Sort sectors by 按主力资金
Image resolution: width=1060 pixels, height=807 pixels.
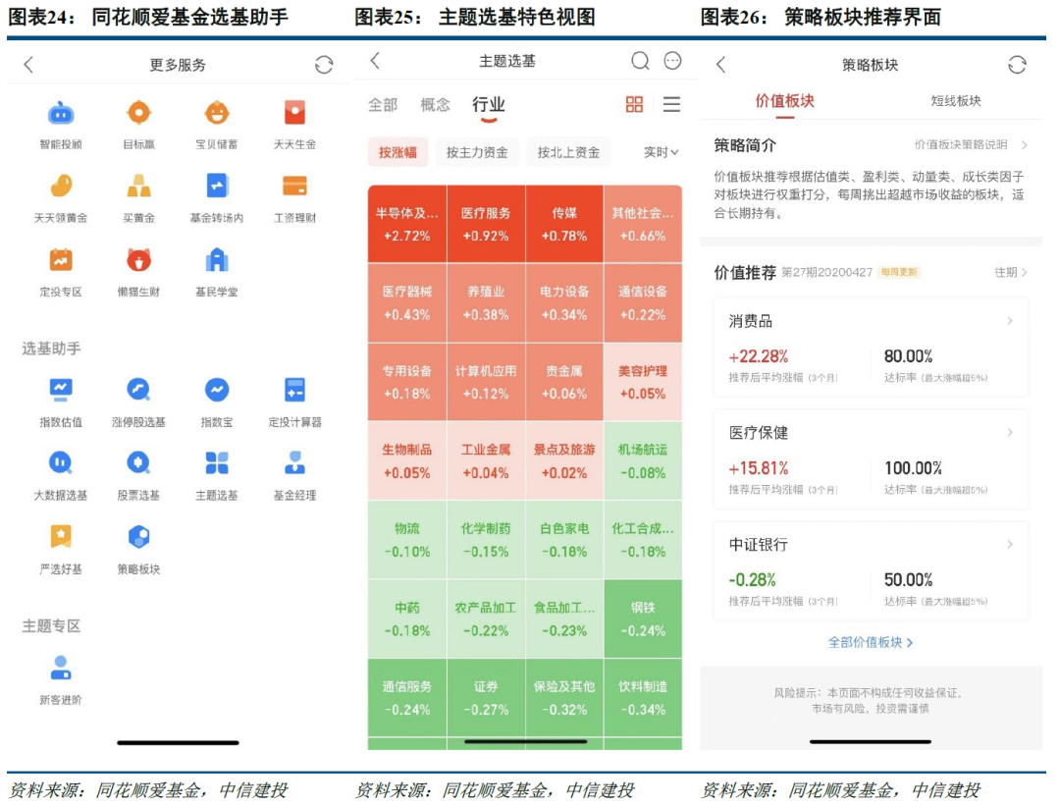[477, 152]
